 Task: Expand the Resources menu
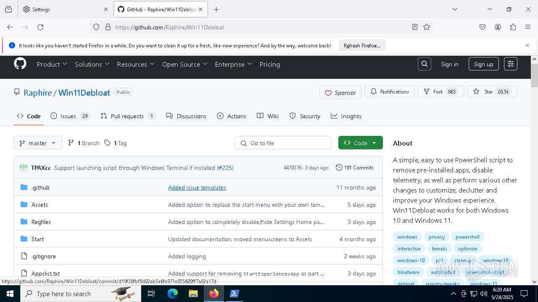coord(136,64)
